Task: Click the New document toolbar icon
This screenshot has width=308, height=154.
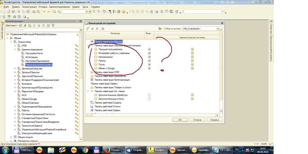Action: pos(4,12)
